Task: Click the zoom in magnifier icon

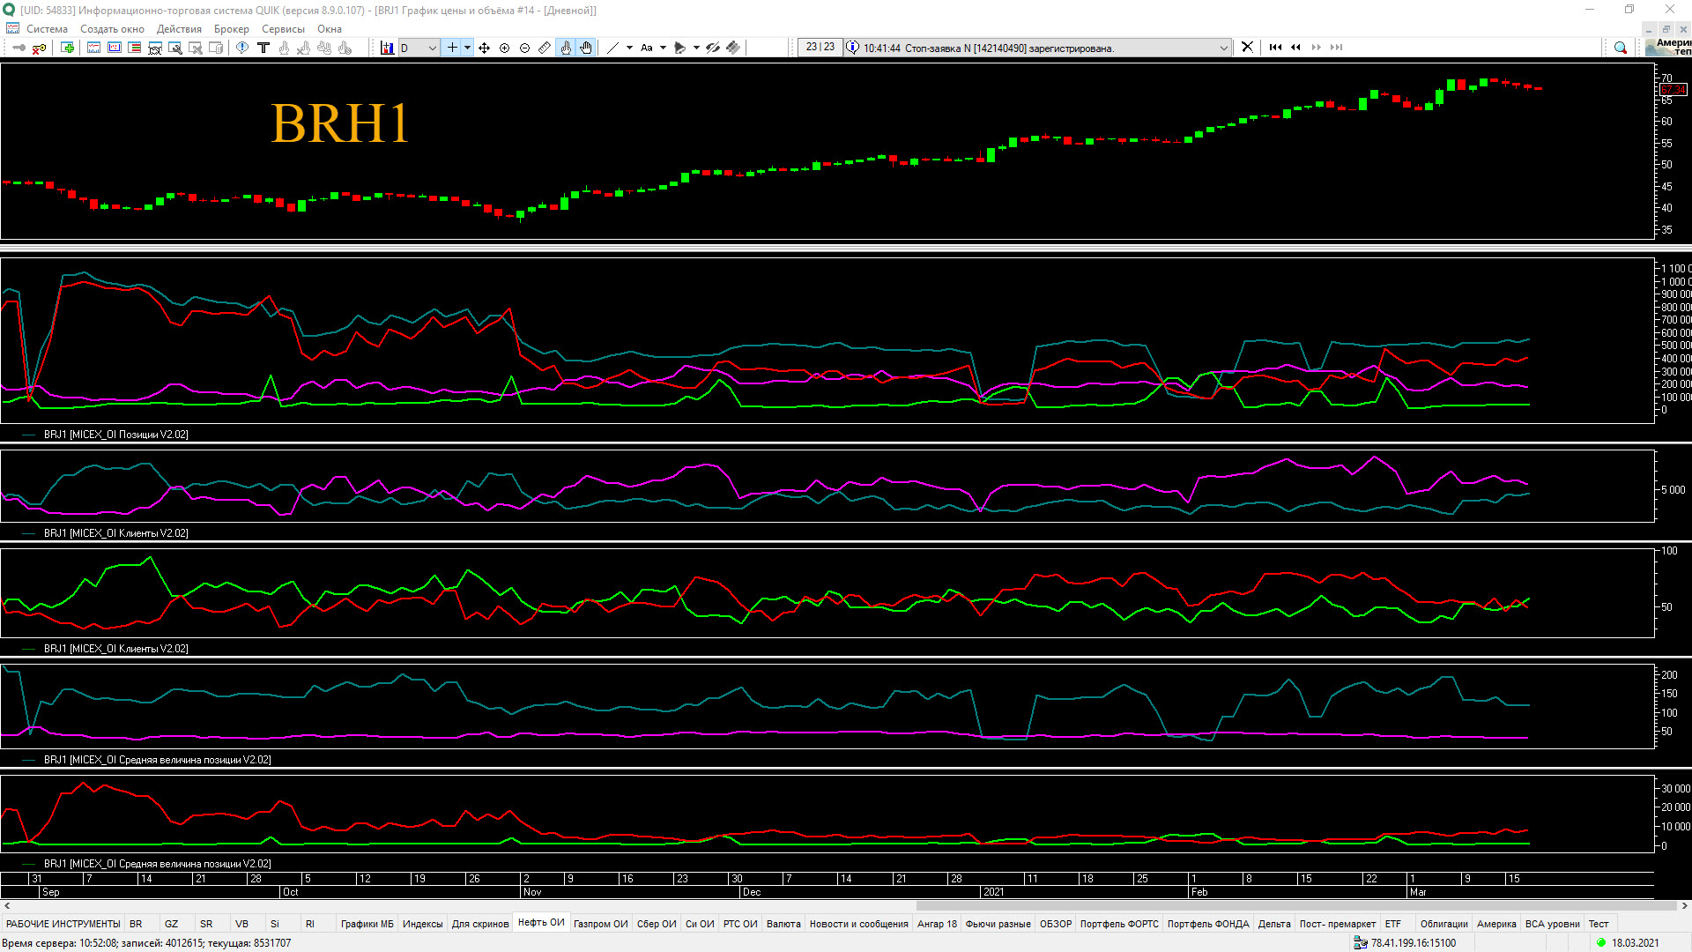Action: pyautogui.click(x=505, y=48)
